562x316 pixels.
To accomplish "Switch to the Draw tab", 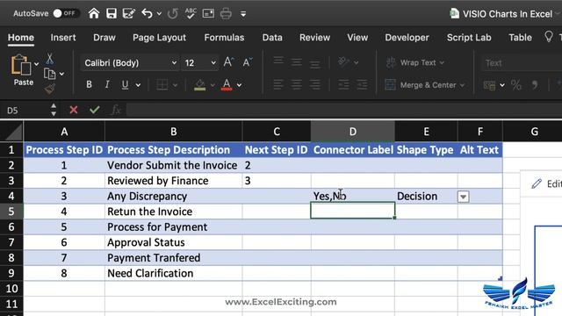I will pos(104,37).
